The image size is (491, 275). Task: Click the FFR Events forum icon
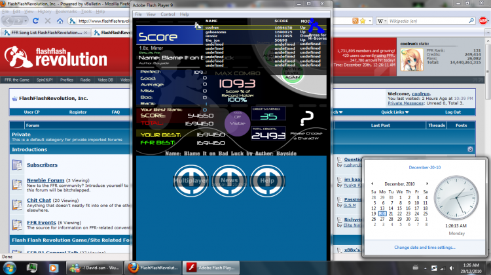17,225
